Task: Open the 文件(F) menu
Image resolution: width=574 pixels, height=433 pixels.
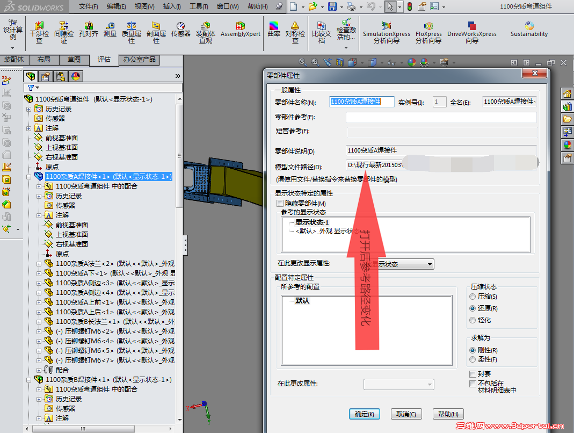Action: 89,6
